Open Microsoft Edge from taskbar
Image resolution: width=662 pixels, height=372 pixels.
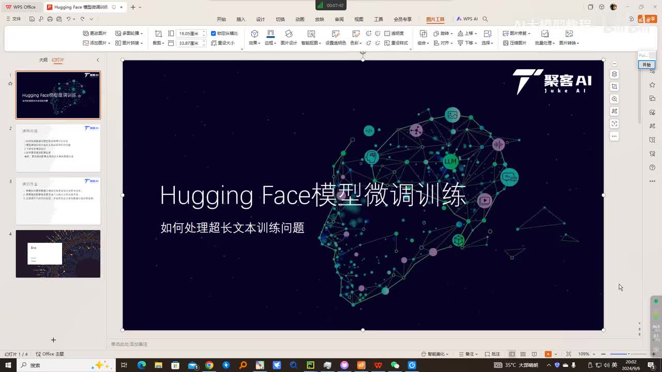pos(141,365)
